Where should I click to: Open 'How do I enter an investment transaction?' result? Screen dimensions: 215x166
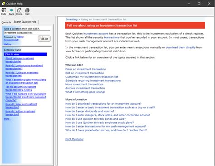21,106
